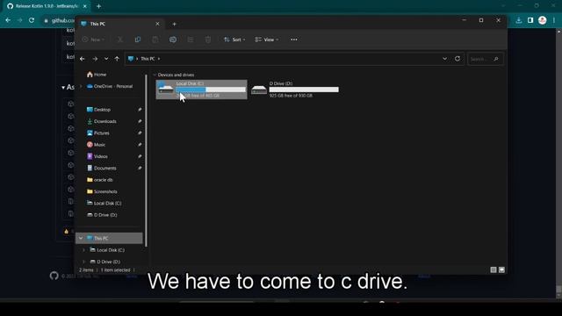This screenshot has height=316, width=562.
Task: Switch to large thumbnails view layout
Action: tap(501, 269)
